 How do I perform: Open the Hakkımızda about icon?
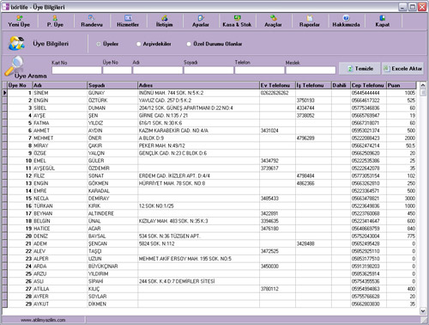(x=346, y=18)
